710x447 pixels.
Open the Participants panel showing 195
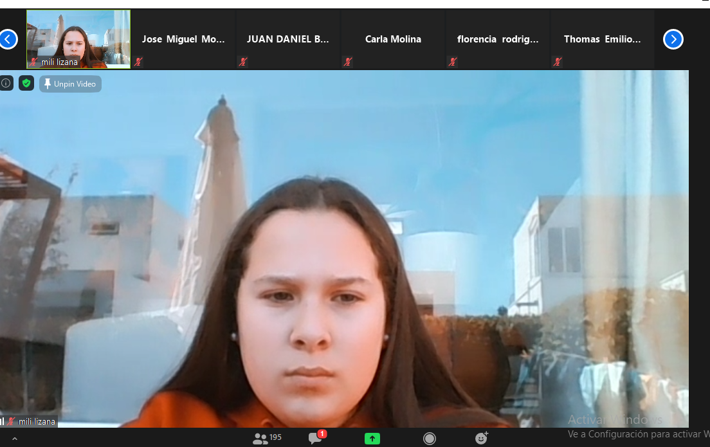point(268,438)
